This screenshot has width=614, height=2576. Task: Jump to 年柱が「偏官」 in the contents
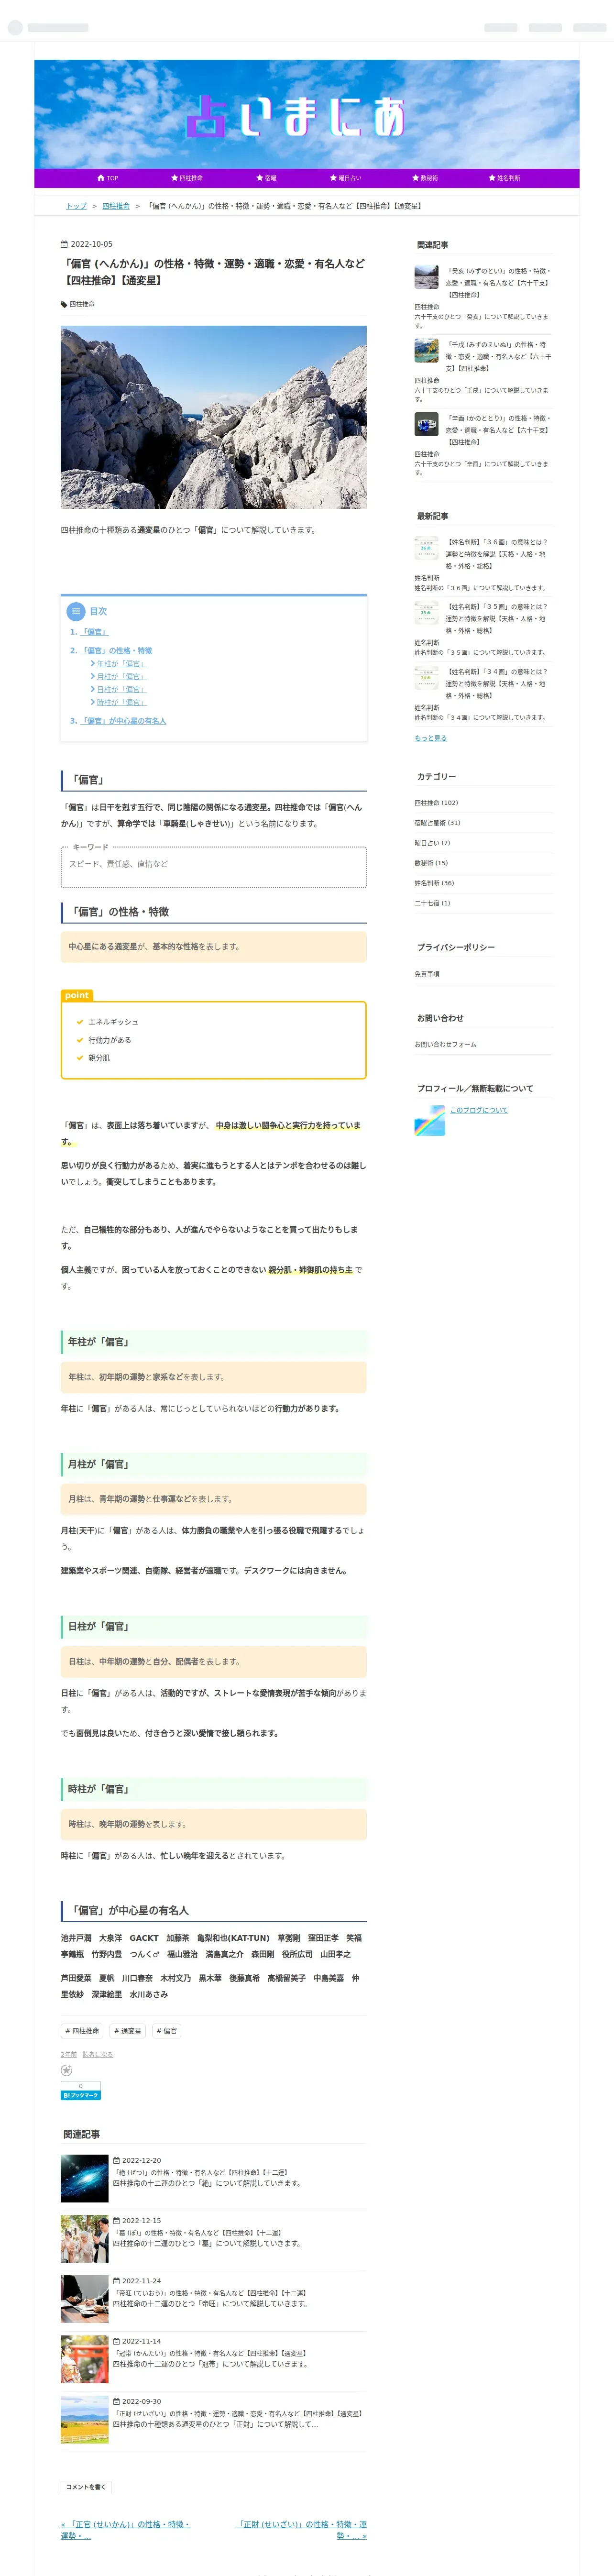pos(121,664)
